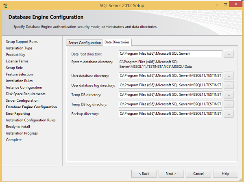Browse for the User database log directory
This screenshot has height=182, width=244.
click(229, 85)
